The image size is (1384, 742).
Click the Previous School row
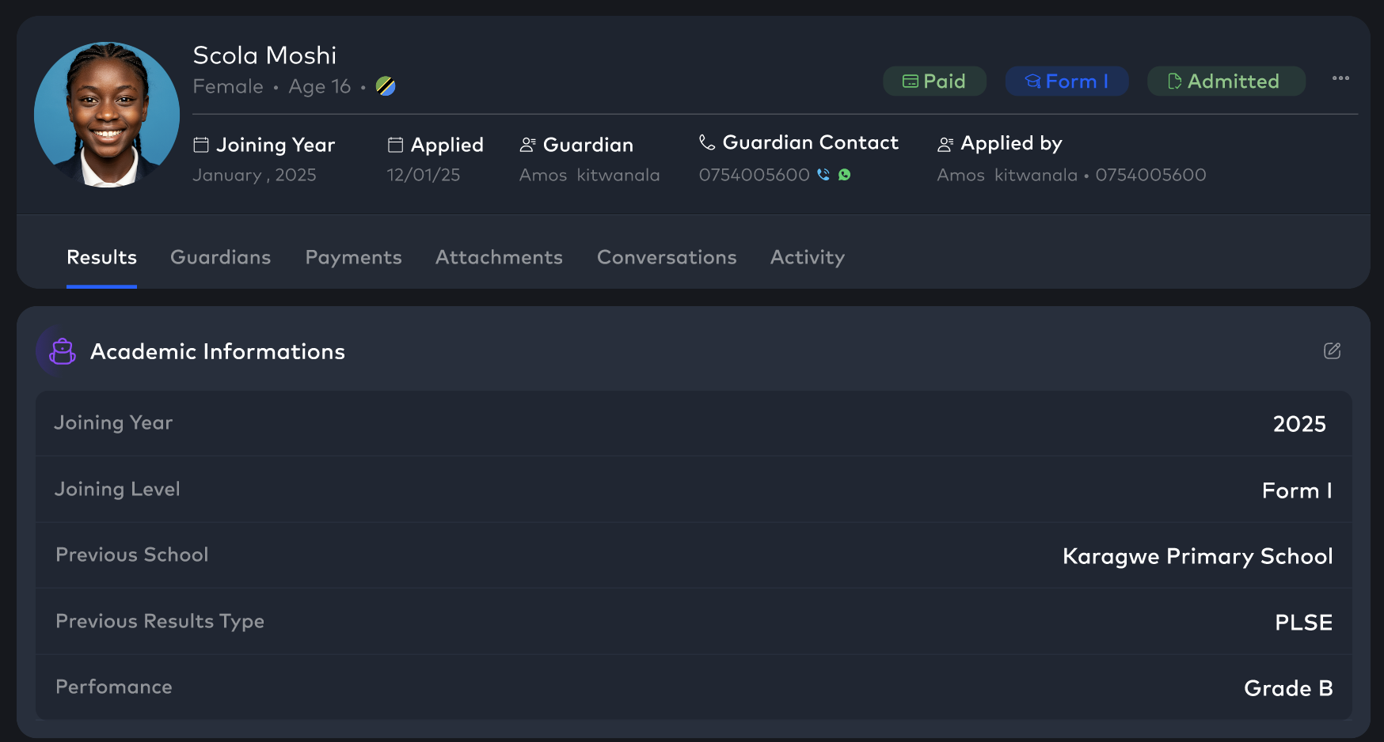(694, 555)
